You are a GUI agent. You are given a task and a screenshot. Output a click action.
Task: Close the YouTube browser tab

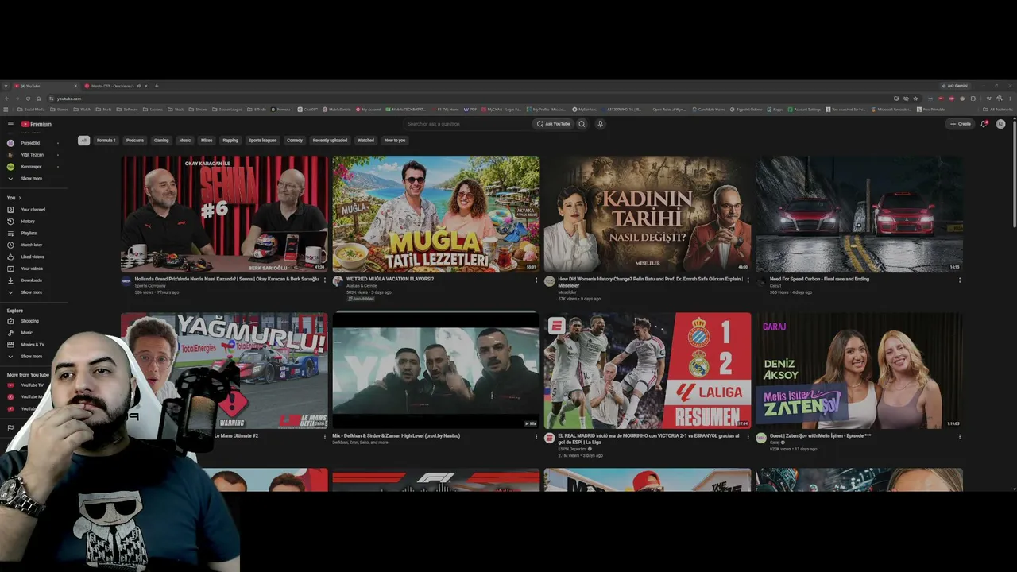tap(75, 86)
